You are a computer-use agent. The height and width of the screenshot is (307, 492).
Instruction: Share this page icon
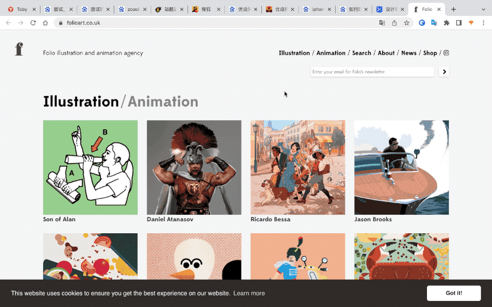pos(394,23)
